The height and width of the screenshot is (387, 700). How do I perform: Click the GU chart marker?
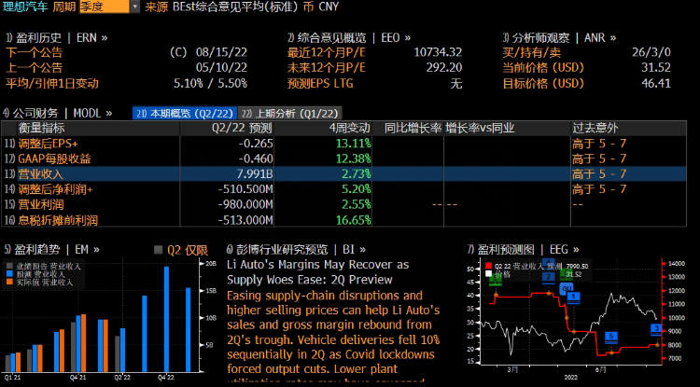coord(567,289)
